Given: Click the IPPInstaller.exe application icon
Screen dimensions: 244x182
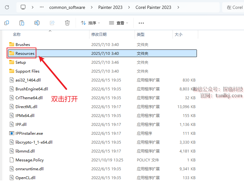Looking at the screenshot, I should (11, 133).
